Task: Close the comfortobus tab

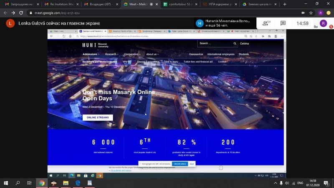Action: [196, 4]
